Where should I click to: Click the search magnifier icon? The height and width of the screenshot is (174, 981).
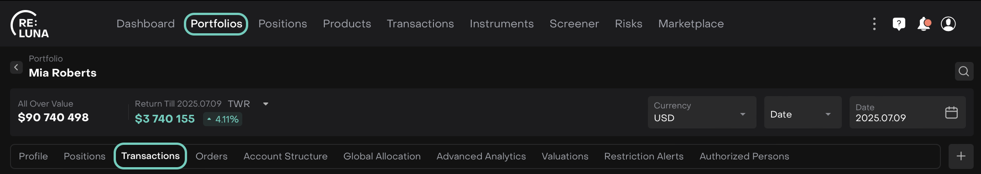tap(964, 71)
